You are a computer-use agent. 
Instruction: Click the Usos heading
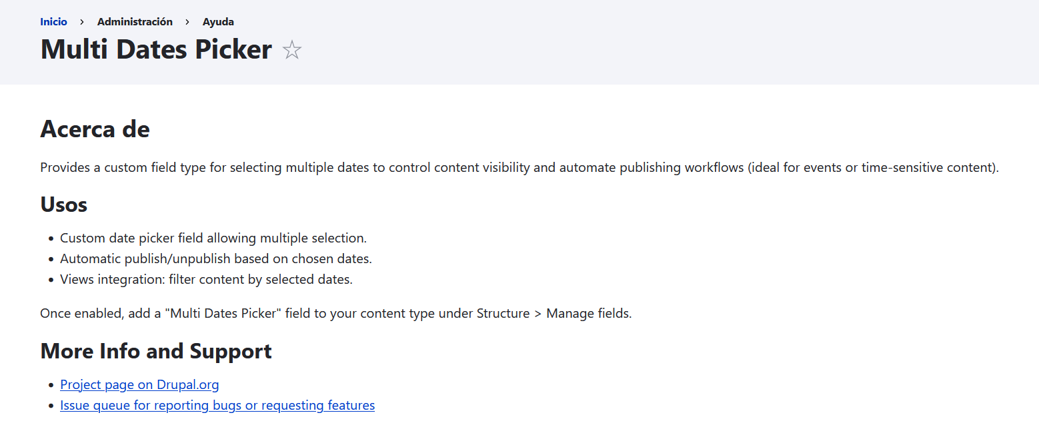pos(63,204)
